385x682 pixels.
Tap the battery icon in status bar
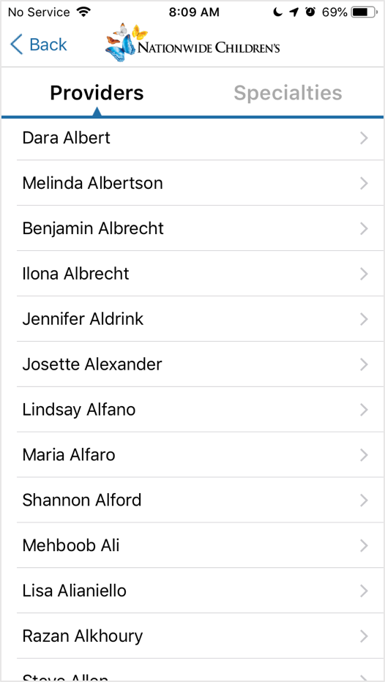point(365,12)
